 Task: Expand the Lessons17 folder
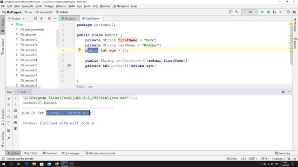coord(17,75)
